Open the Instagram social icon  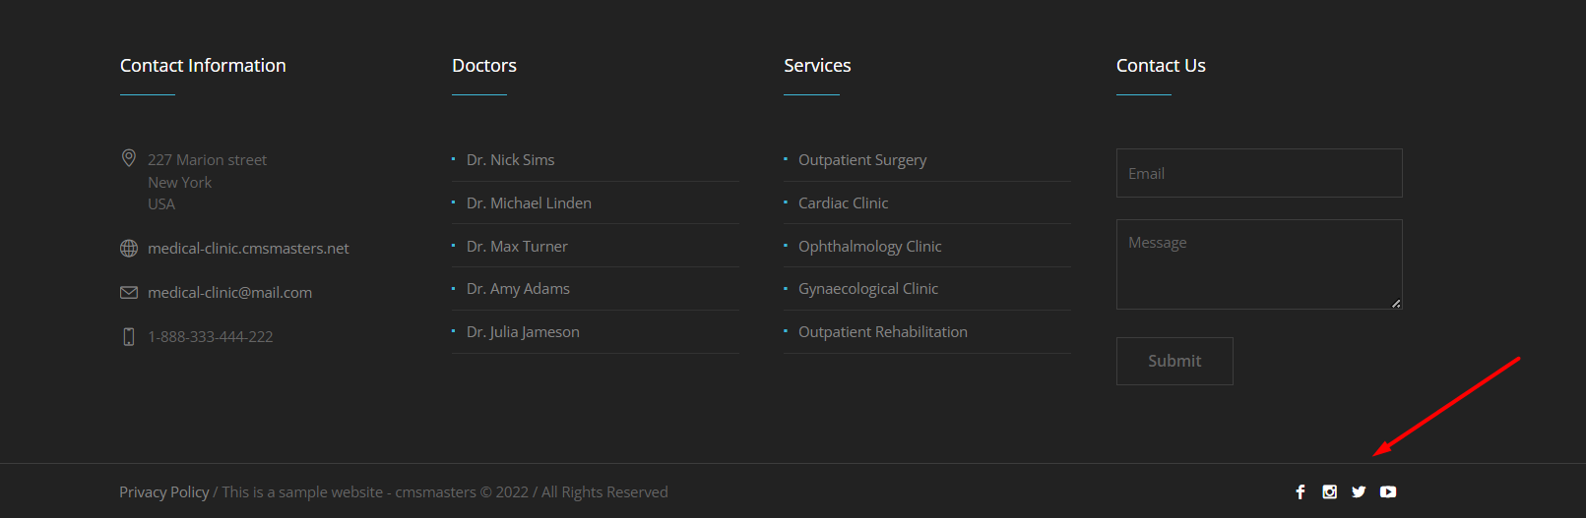coord(1329,491)
